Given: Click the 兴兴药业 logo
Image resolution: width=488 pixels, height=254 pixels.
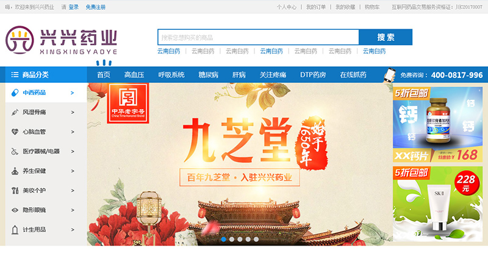Looking at the screenshot, I should click(62, 40).
